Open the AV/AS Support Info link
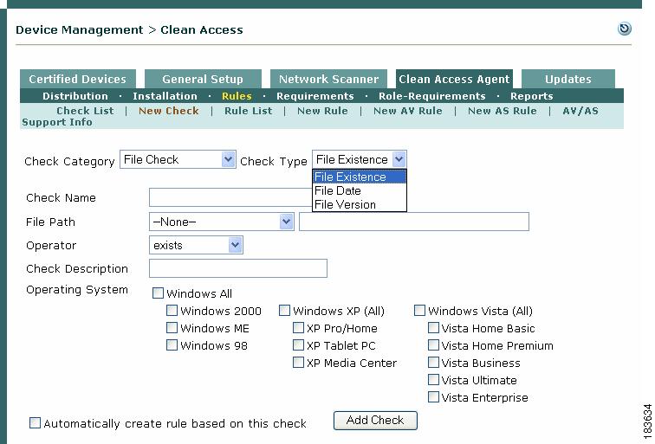Screen dimensions: 655x444 [x=580, y=111]
